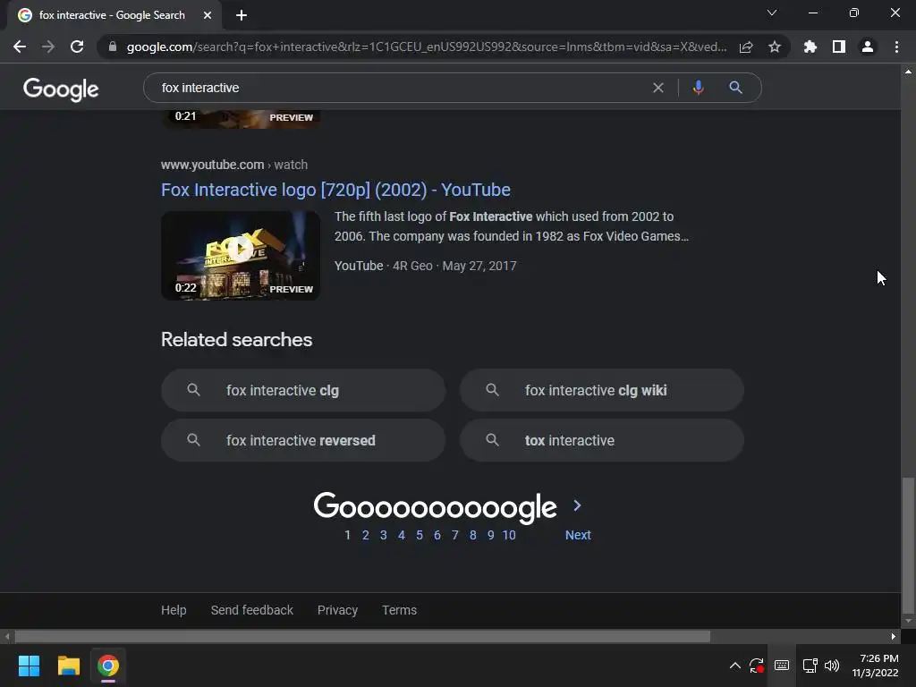Go to results page 9

pyautogui.click(x=491, y=535)
